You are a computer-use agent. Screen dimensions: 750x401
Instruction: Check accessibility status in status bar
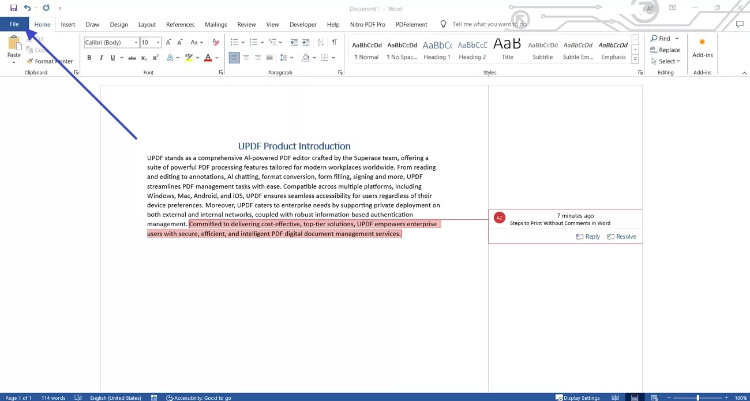point(199,398)
